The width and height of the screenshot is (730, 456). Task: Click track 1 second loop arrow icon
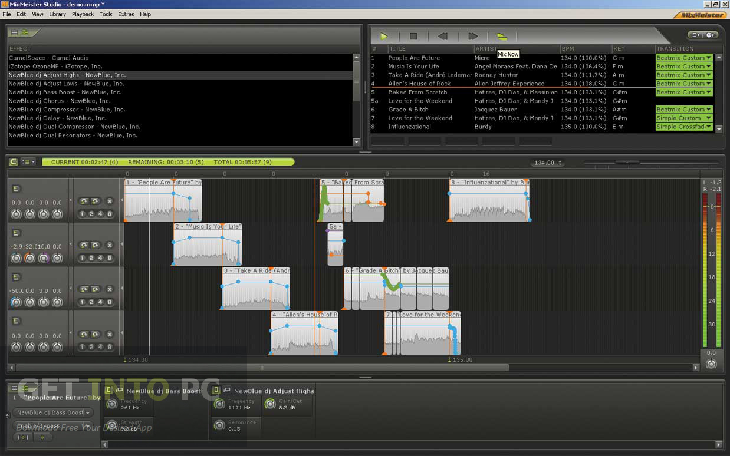point(95,201)
